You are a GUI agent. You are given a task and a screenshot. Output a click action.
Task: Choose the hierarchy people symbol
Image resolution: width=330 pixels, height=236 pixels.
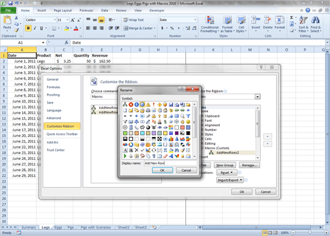[125, 105]
